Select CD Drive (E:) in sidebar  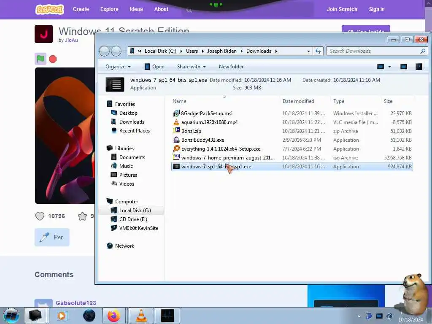pyautogui.click(x=133, y=219)
